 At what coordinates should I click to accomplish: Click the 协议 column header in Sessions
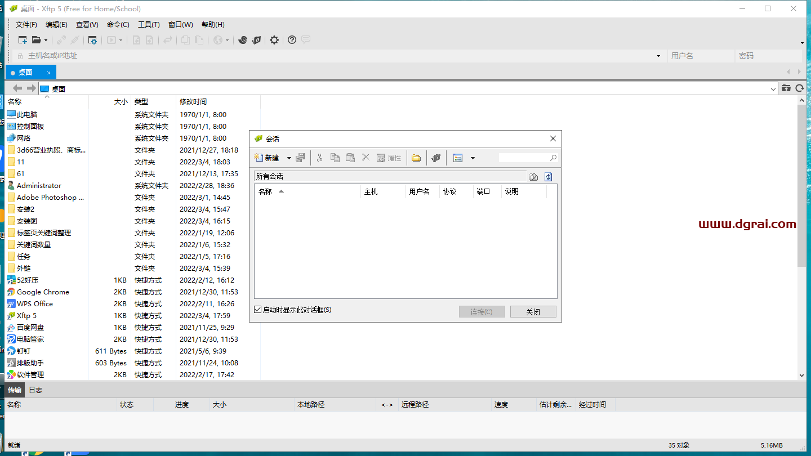(x=456, y=192)
